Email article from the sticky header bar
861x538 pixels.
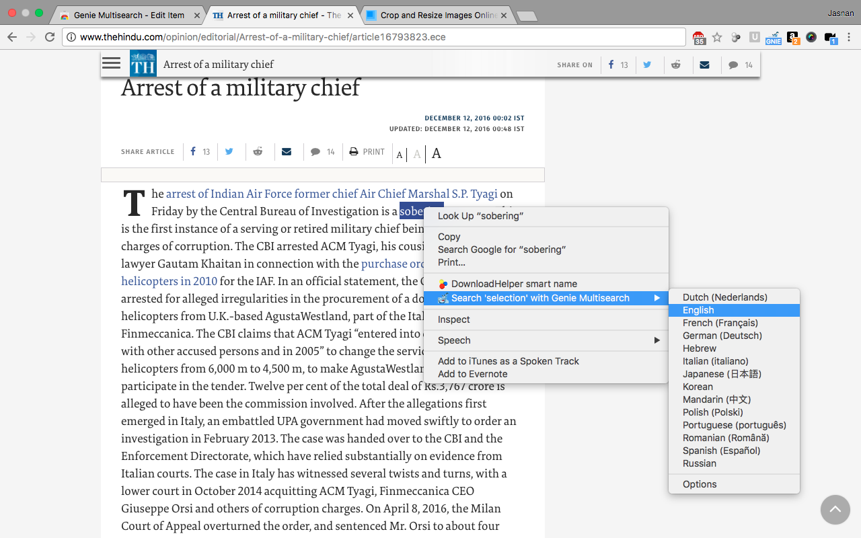(x=704, y=65)
